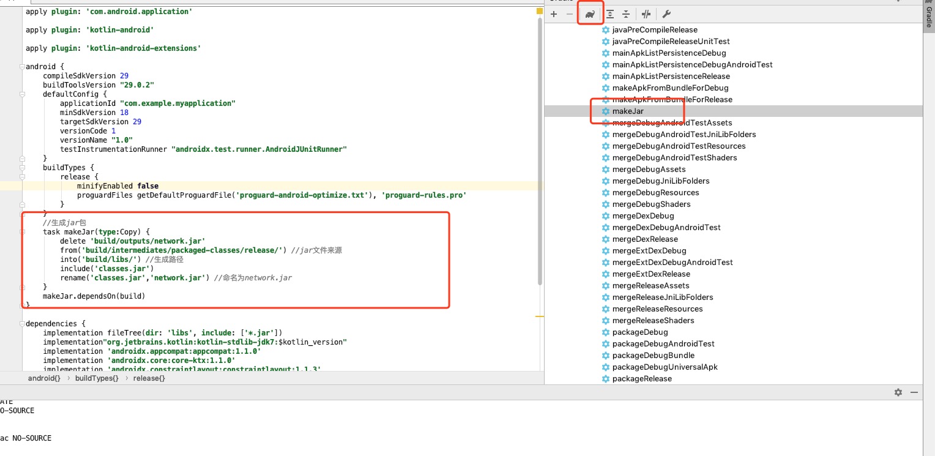Collapse the buildTypes block fold marker

[x=22, y=167]
